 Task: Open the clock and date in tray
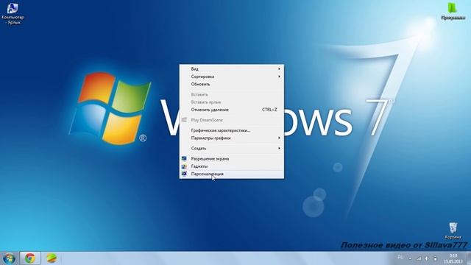[x=453, y=258]
